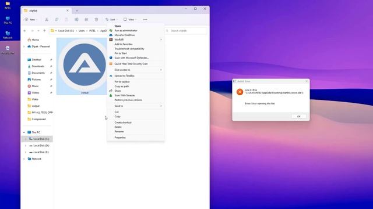Open the recent locations chevron beside the forward arrow

(38, 31)
